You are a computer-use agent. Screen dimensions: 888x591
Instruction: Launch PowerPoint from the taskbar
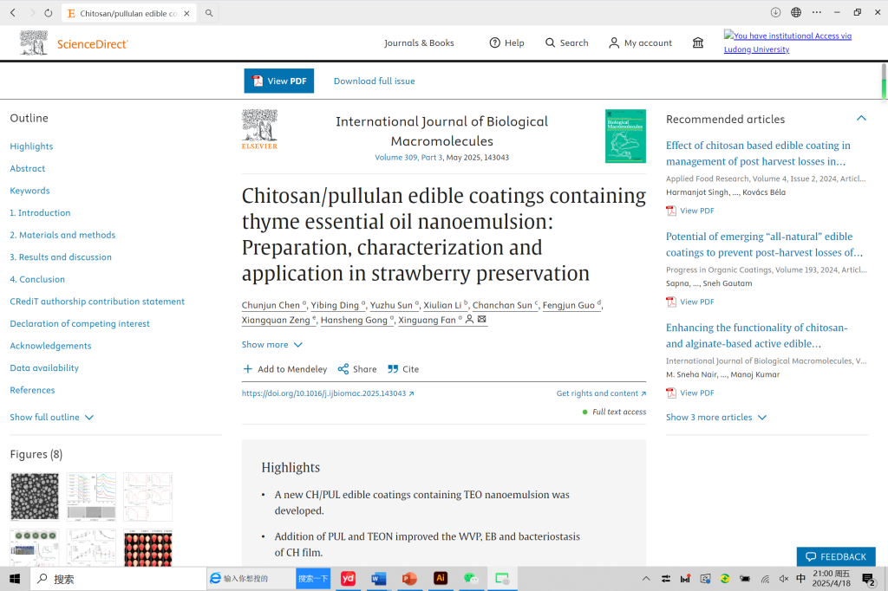click(409, 579)
